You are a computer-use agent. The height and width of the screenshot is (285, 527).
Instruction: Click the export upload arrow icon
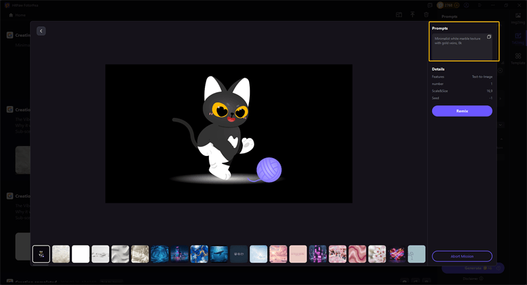(412, 14)
